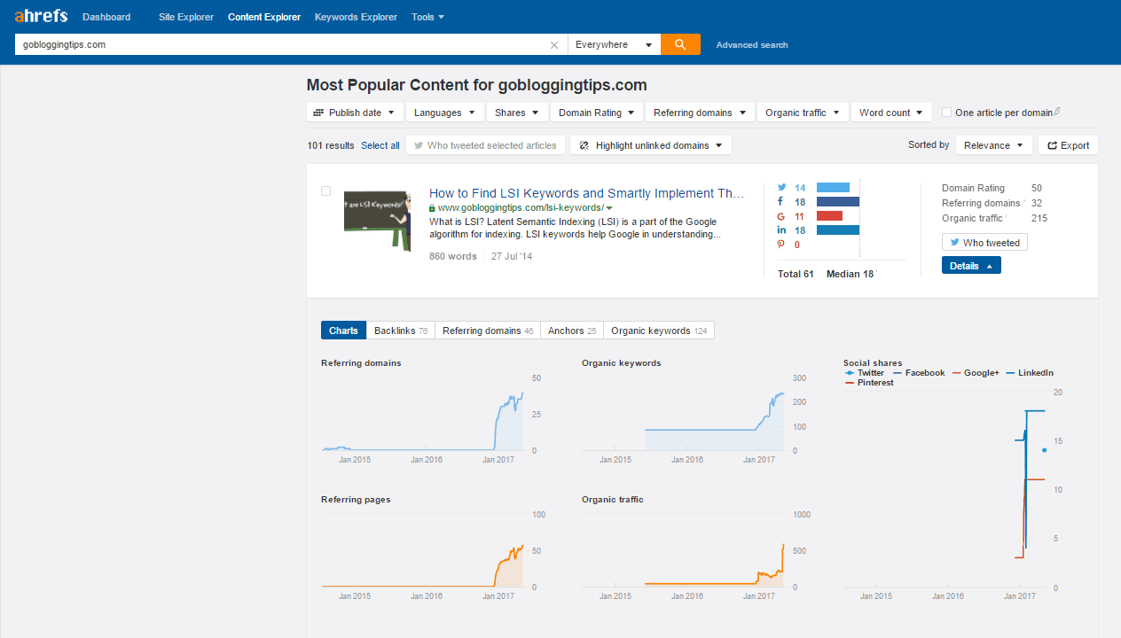Click the red Google+ shares bar
The width and height of the screenshot is (1121, 638).
tap(829, 216)
